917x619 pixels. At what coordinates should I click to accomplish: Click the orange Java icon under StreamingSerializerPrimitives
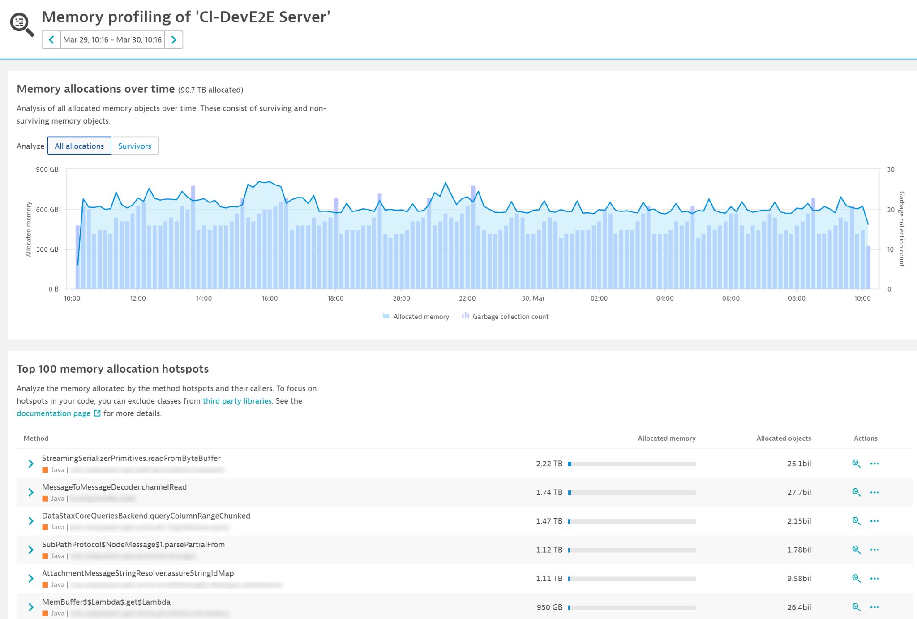(x=45, y=470)
